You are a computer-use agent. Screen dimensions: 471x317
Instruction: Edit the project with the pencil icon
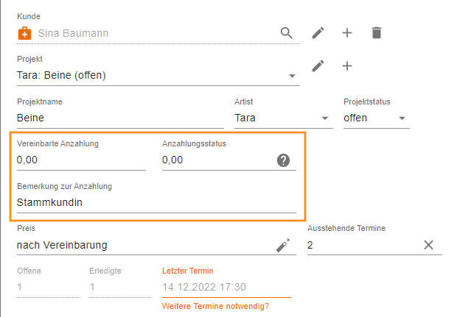click(x=318, y=66)
